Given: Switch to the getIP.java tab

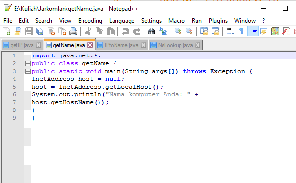Looking at the screenshot, I should [22, 45].
